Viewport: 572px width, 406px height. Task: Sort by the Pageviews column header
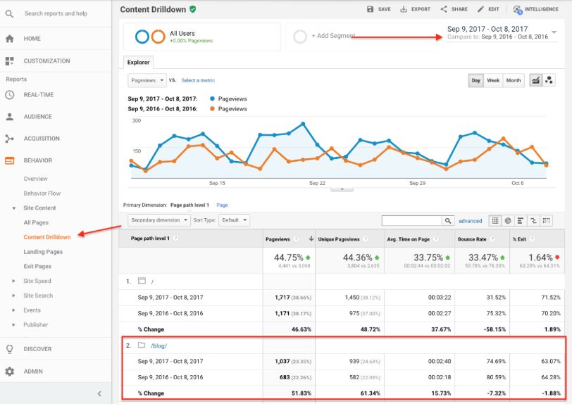[x=278, y=239]
